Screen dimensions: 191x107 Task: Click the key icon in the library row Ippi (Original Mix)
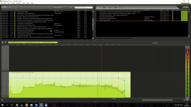15,12
